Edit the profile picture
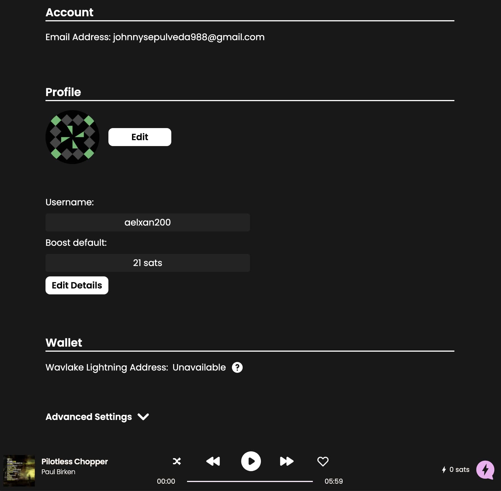Screen dimensions: 501x491 [140, 137]
